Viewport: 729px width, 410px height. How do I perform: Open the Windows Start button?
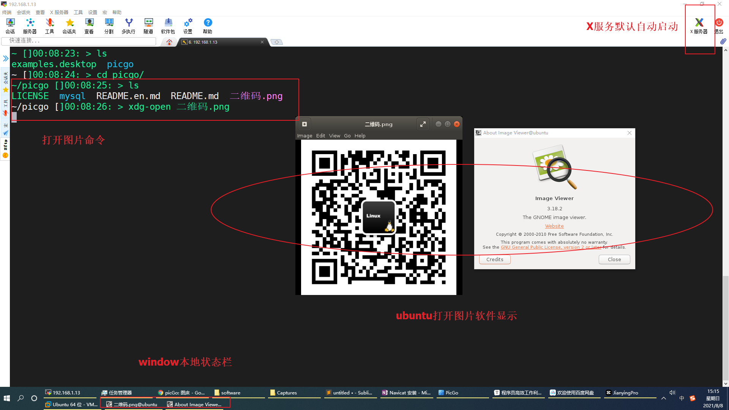[7, 398]
